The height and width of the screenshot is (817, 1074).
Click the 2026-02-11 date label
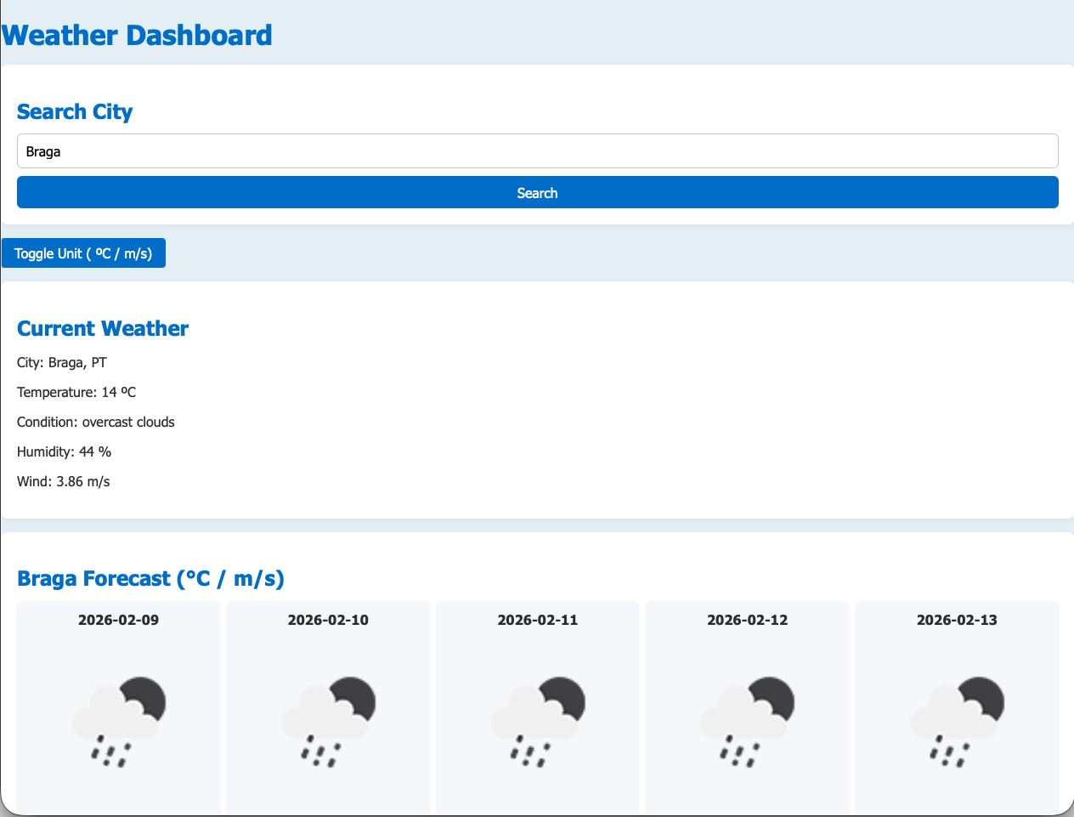[x=537, y=620]
